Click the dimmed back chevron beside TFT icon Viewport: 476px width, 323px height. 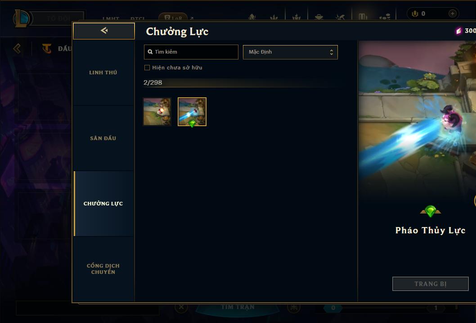tap(17, 48)
